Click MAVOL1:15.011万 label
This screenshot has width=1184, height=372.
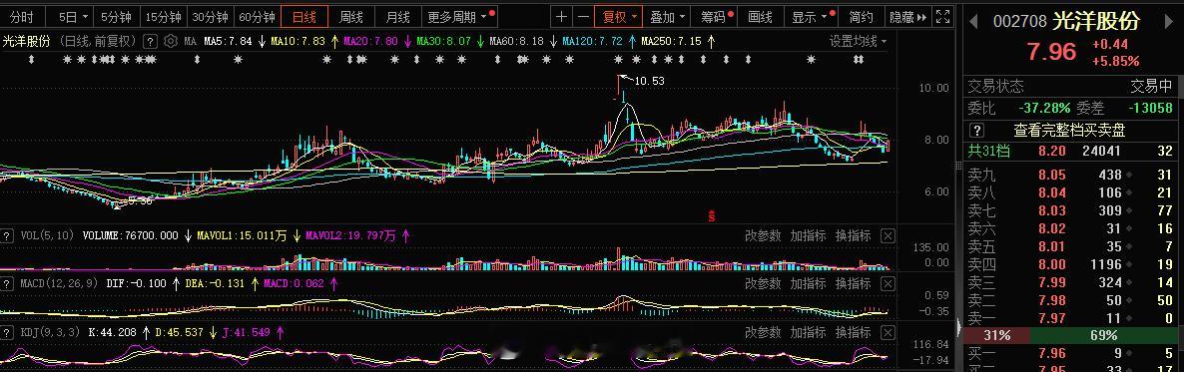pyautogui.click(x=242, y=236)
